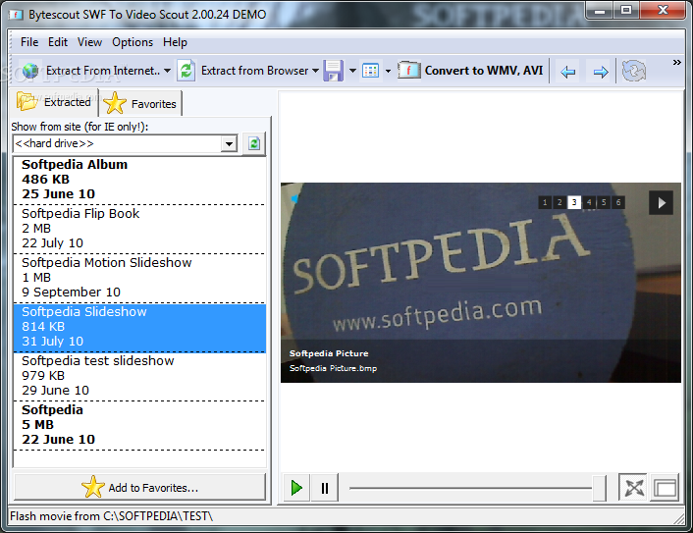Select slide 2 in the slideshow

(x=560, y=202)
